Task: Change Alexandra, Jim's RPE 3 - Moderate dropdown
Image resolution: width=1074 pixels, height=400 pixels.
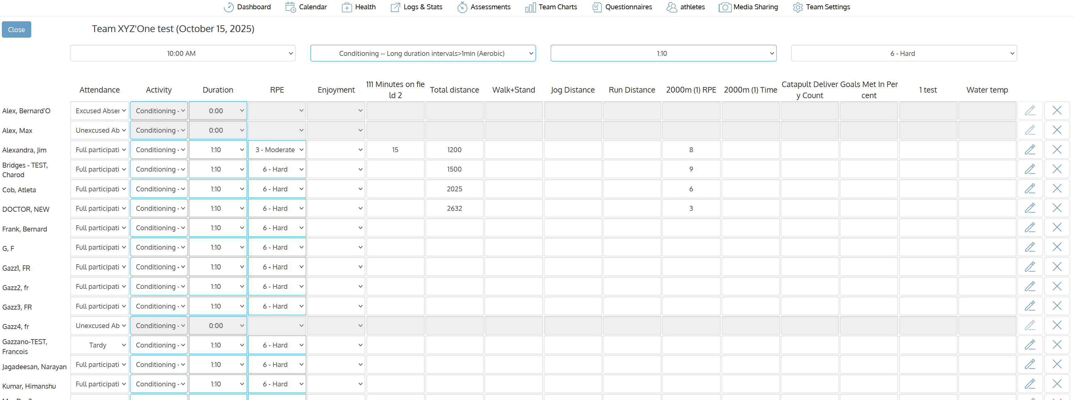Action: pos(277,150)
